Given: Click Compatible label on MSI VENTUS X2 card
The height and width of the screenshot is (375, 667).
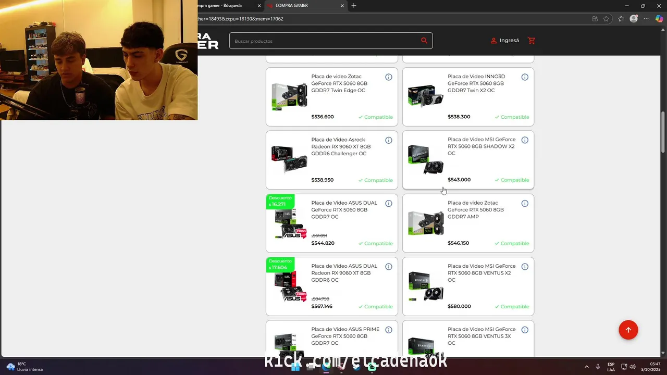Looking at the screenshot, I should [512, 306].
